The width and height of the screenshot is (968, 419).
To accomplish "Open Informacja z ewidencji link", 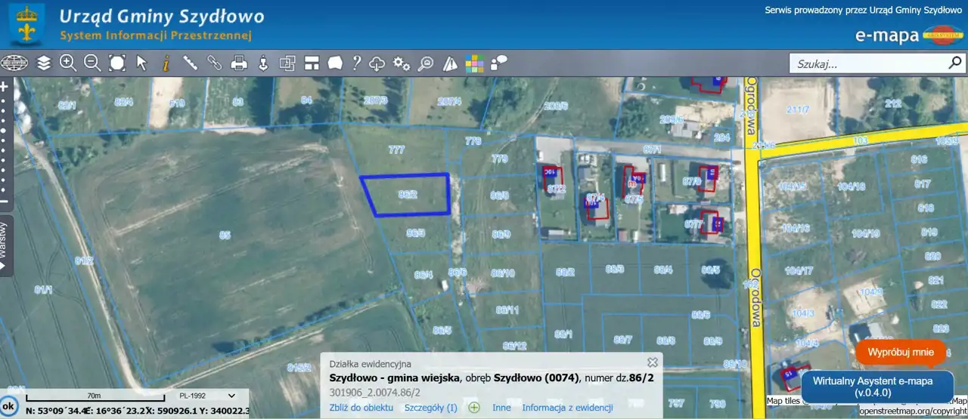I will 567,408.
